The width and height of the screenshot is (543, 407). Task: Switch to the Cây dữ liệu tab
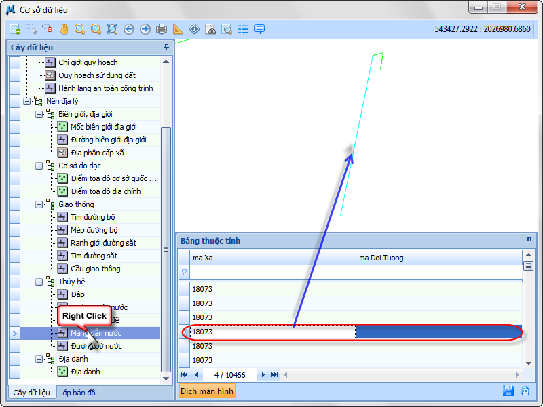[x=31, y=392]
